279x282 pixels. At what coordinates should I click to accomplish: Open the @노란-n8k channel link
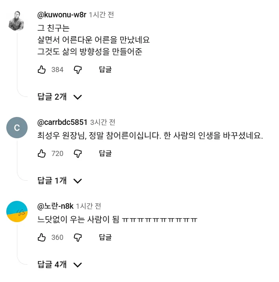click(x=55, y=206)
